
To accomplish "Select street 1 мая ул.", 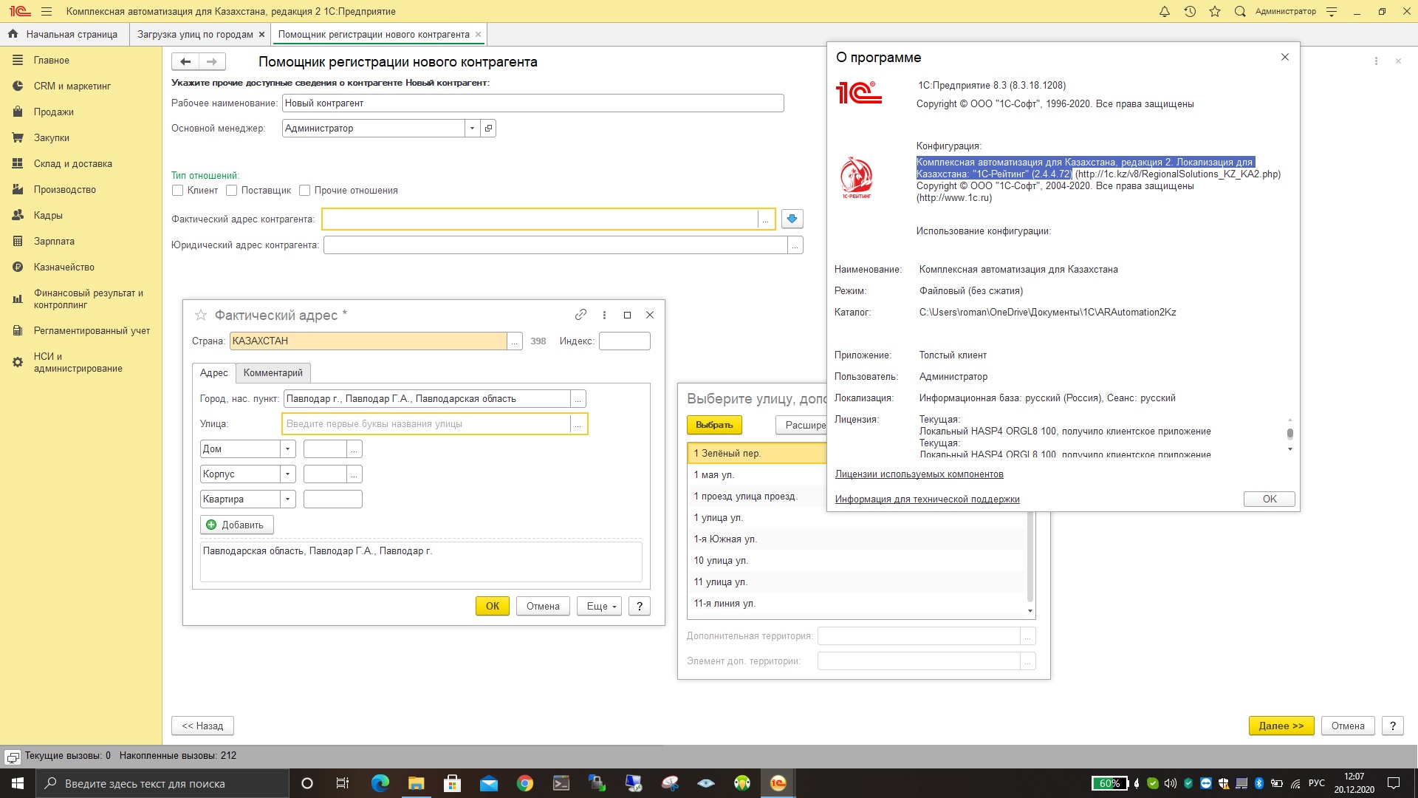I will [x=713, y=474].
